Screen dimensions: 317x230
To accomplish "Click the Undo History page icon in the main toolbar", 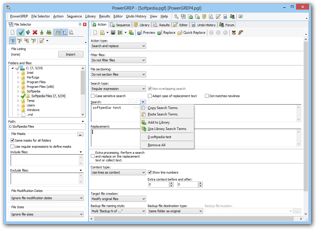I will [x=225, y=17].
